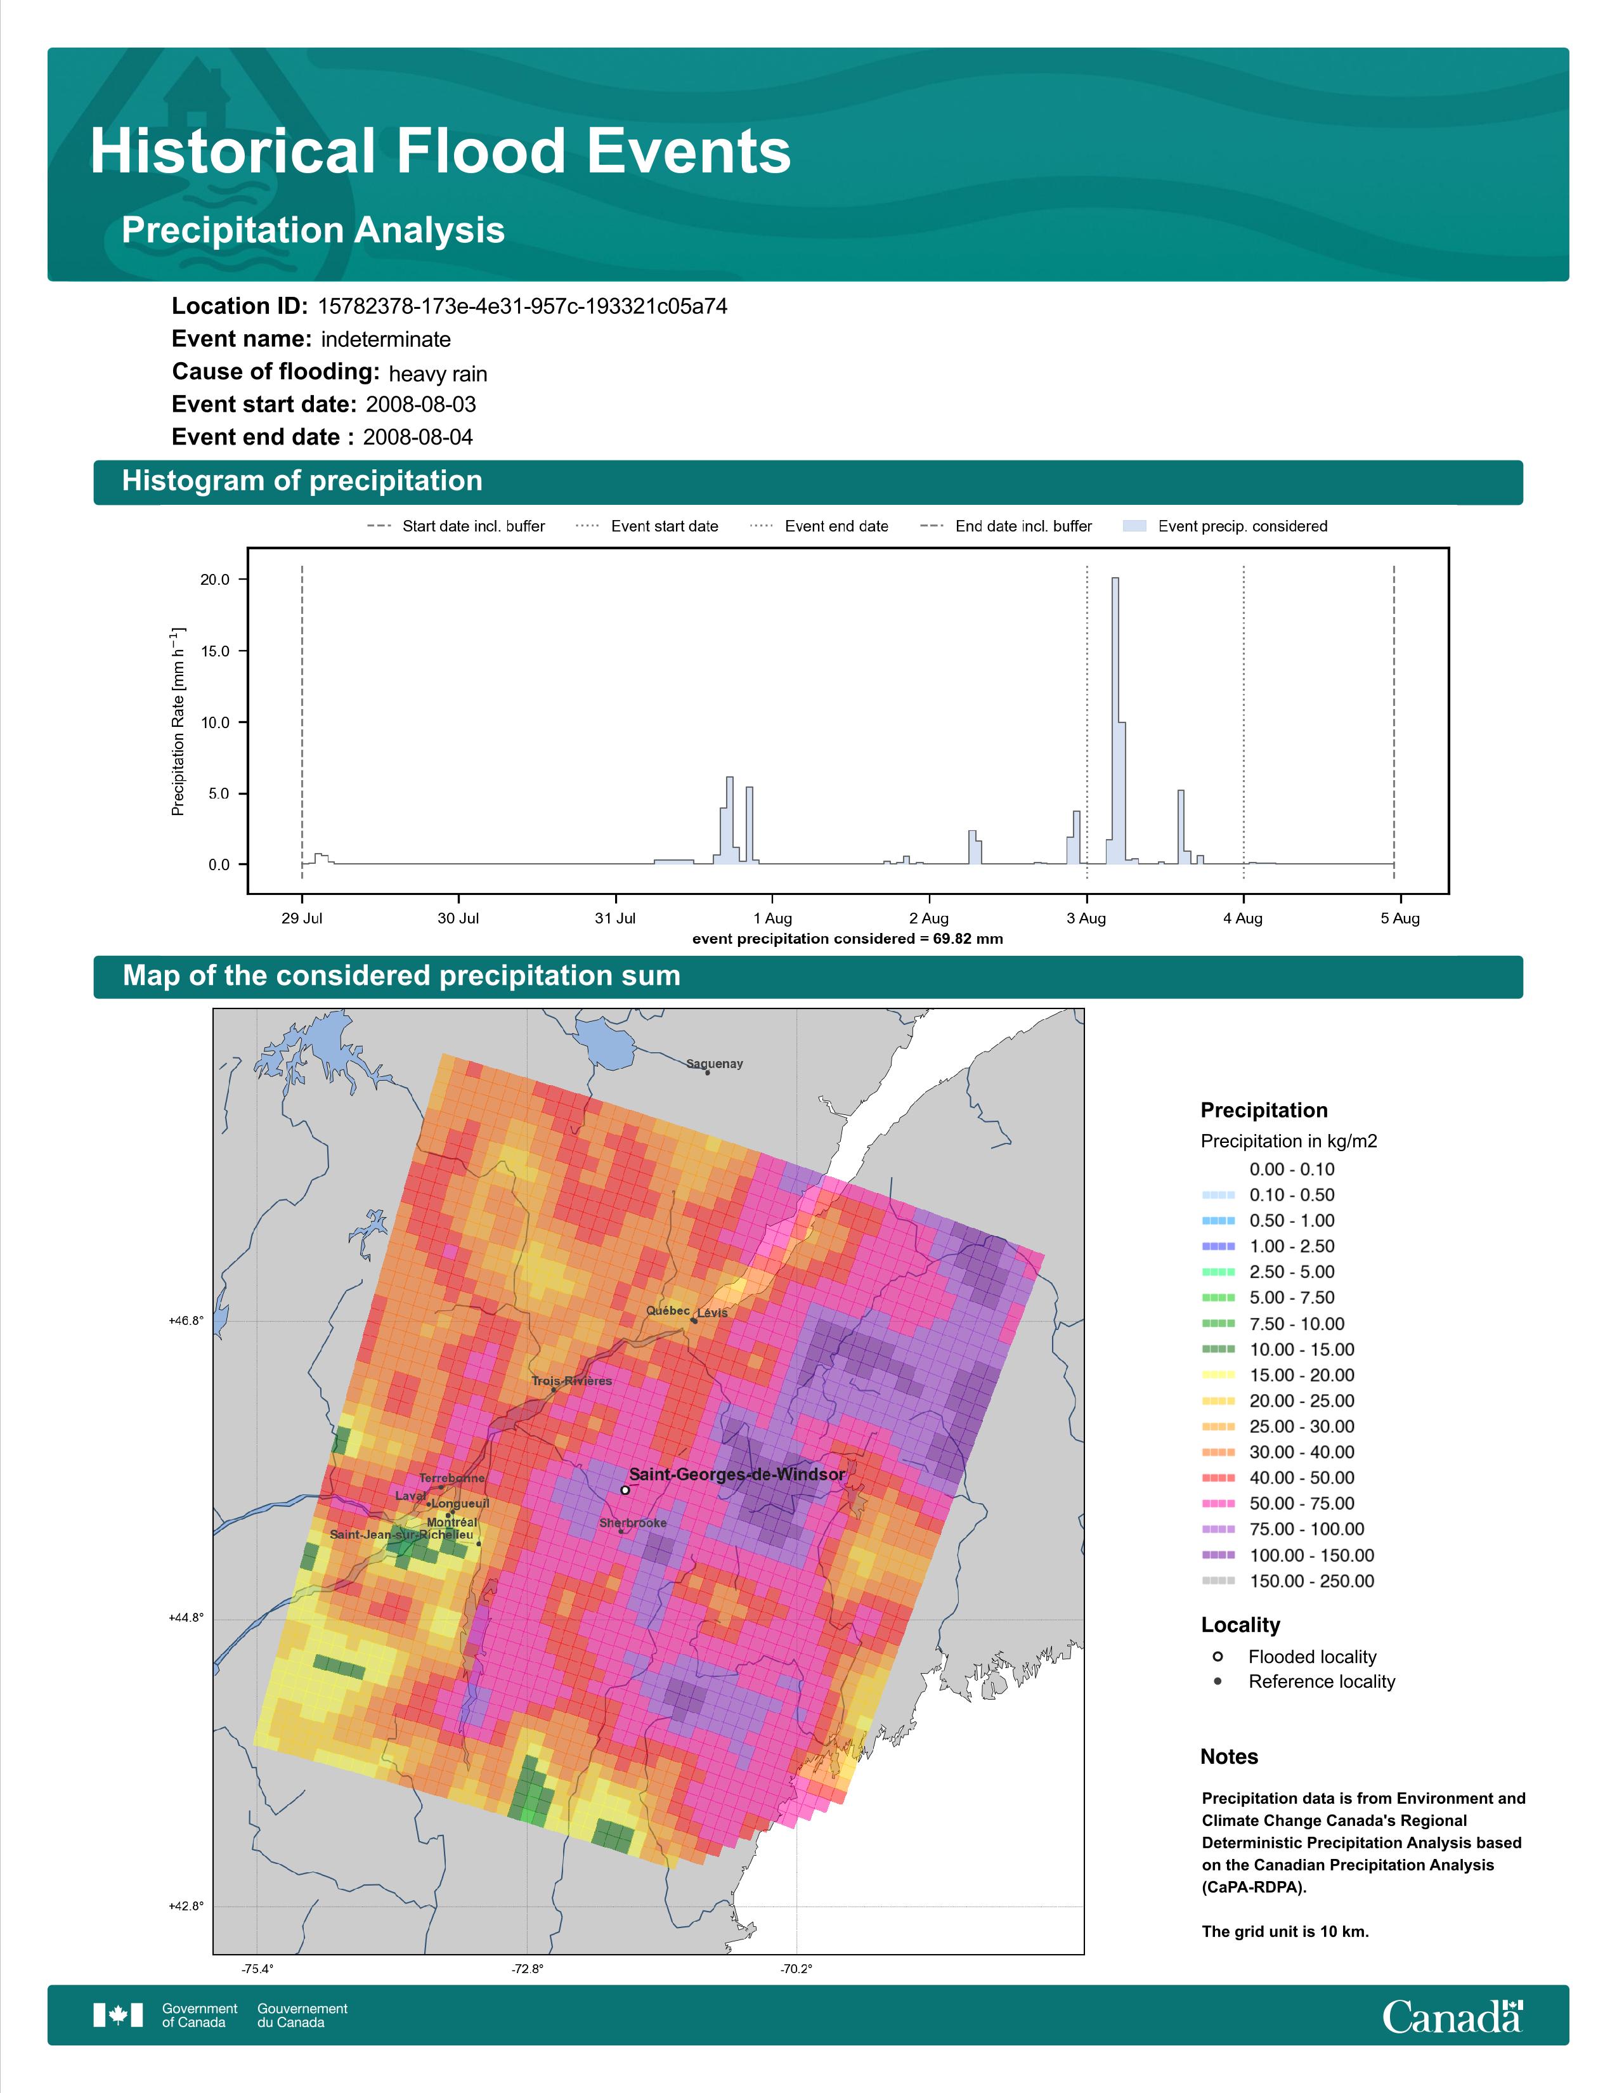Click the +46.8° latitude label

coord(186,1322)
